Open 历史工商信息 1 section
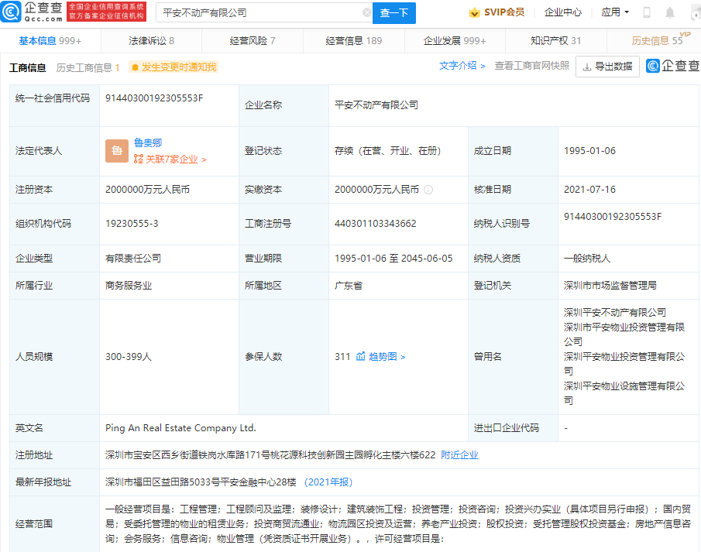The width and height of the screenshot is (701, 552). tap(88, 67)
